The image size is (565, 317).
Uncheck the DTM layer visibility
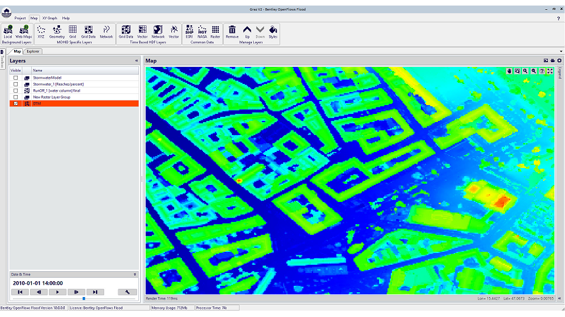[15, 103]
